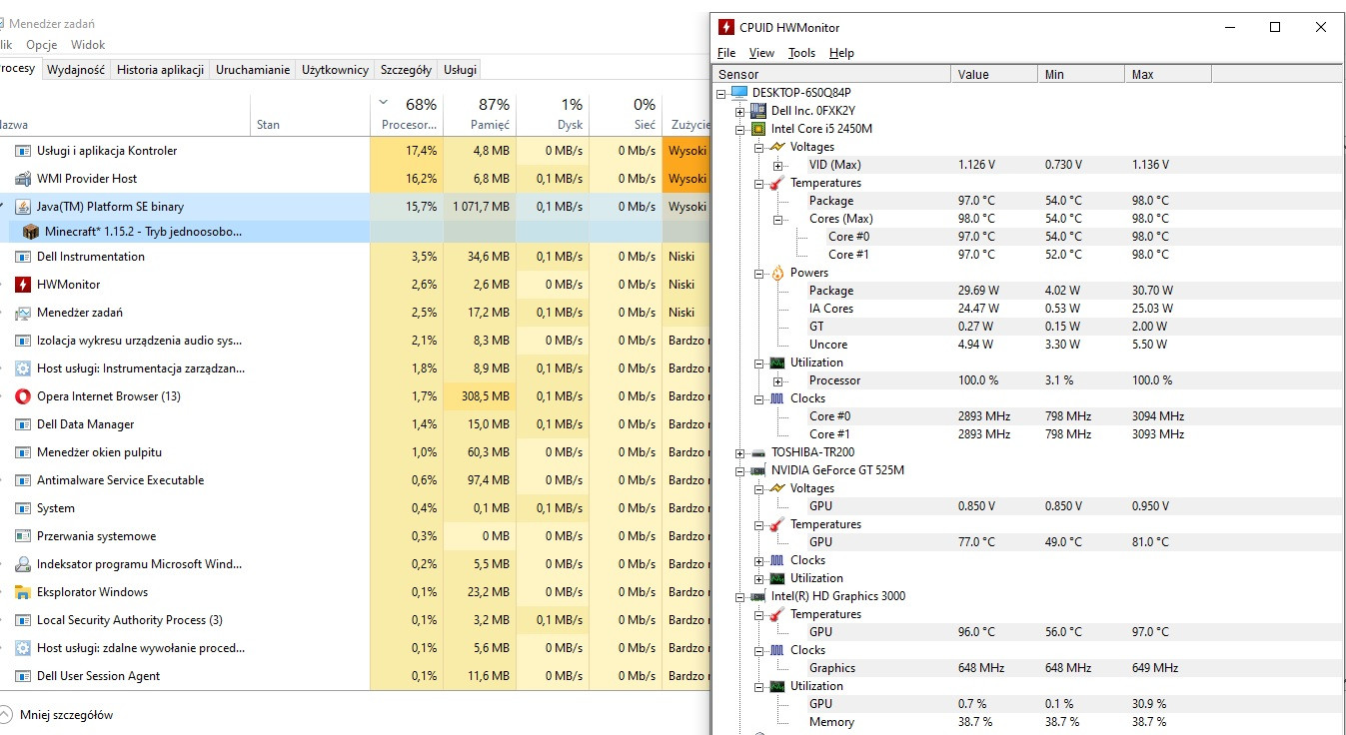This screenshot has height=735, width=1346.
Task: Click the Dell Data Manager process icon
Action: [x=23, y=424]
